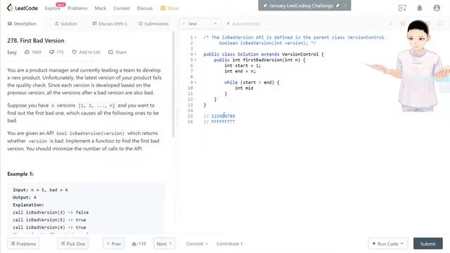Click code line 'int end = n;'
The image size is (450, 253).
240,71
